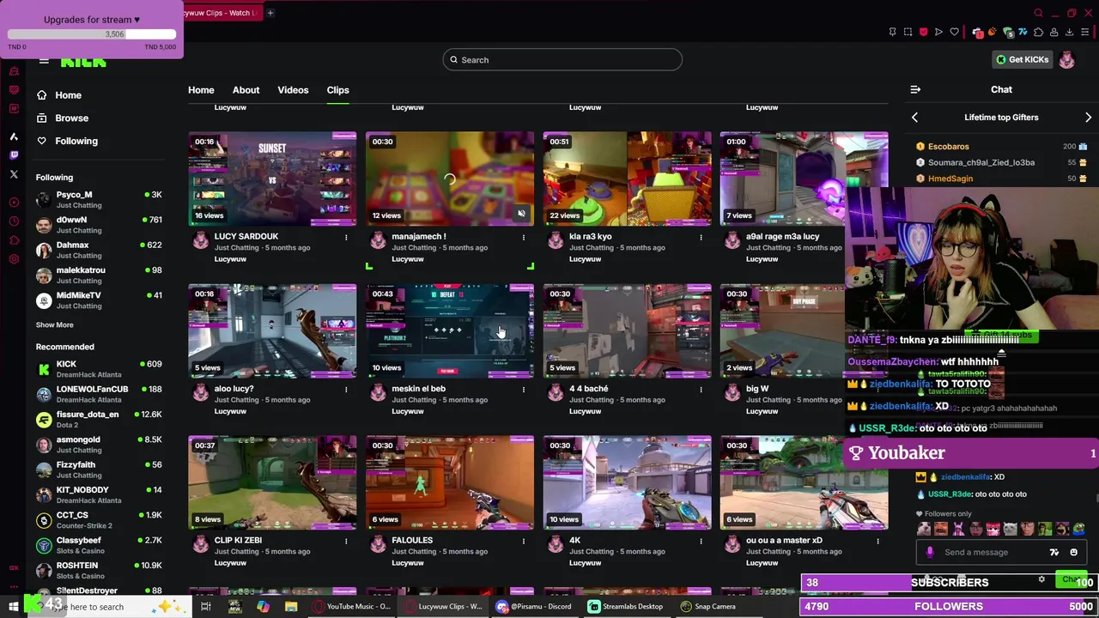Image resolution: width=1099 pixels, height=618 pixels.
Task: Play the CLIP KI ZEBI clip thumbnail
Action: coord(272,482)
